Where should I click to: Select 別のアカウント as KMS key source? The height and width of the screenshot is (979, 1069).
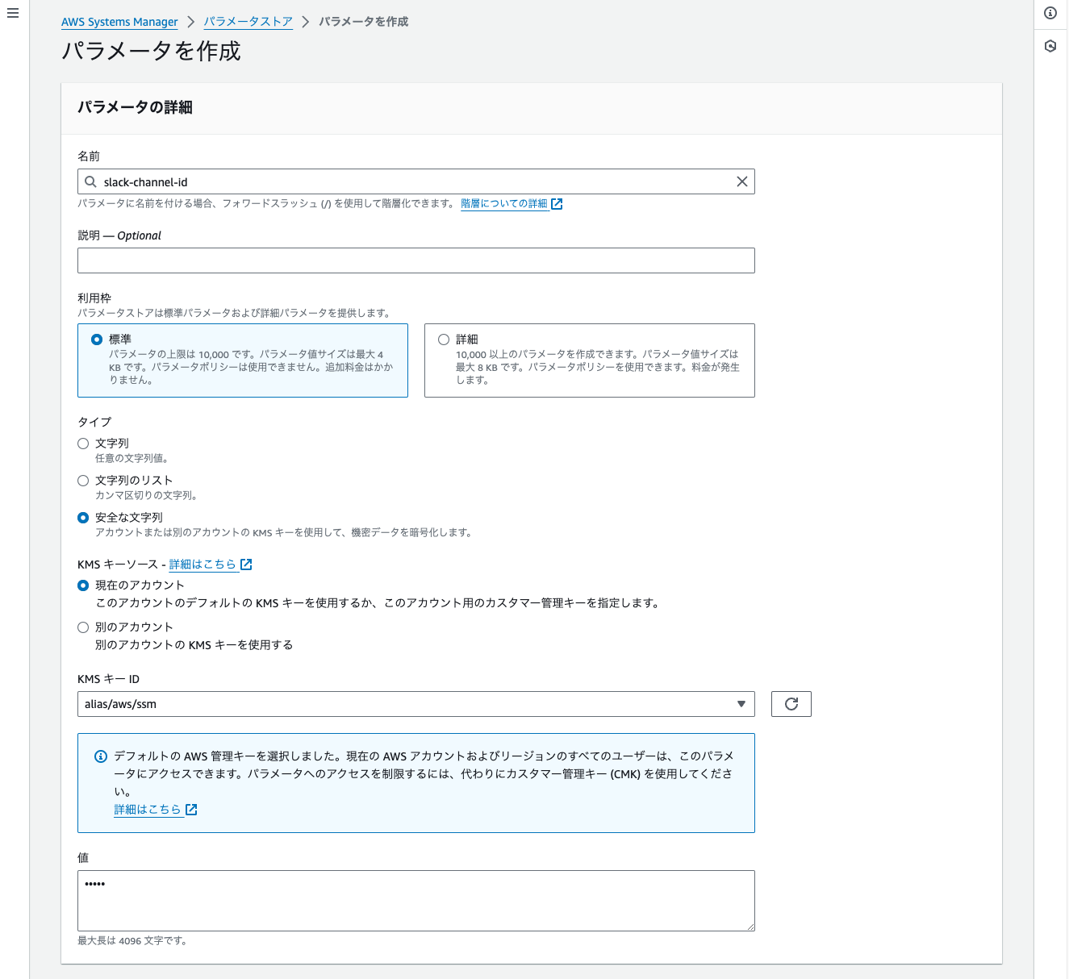pos(83,627)
